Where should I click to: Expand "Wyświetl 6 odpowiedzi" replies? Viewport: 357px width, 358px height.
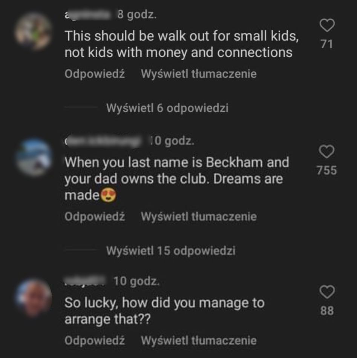tap(167, 109)
